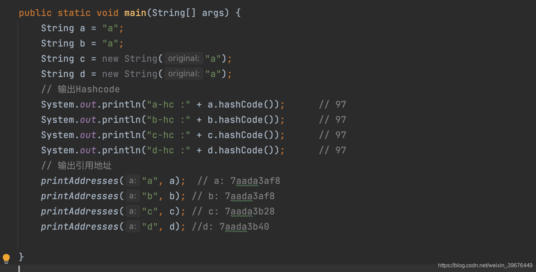Click the 'main' method name
This screenshot has width=536, height=272.
[135, 13]
